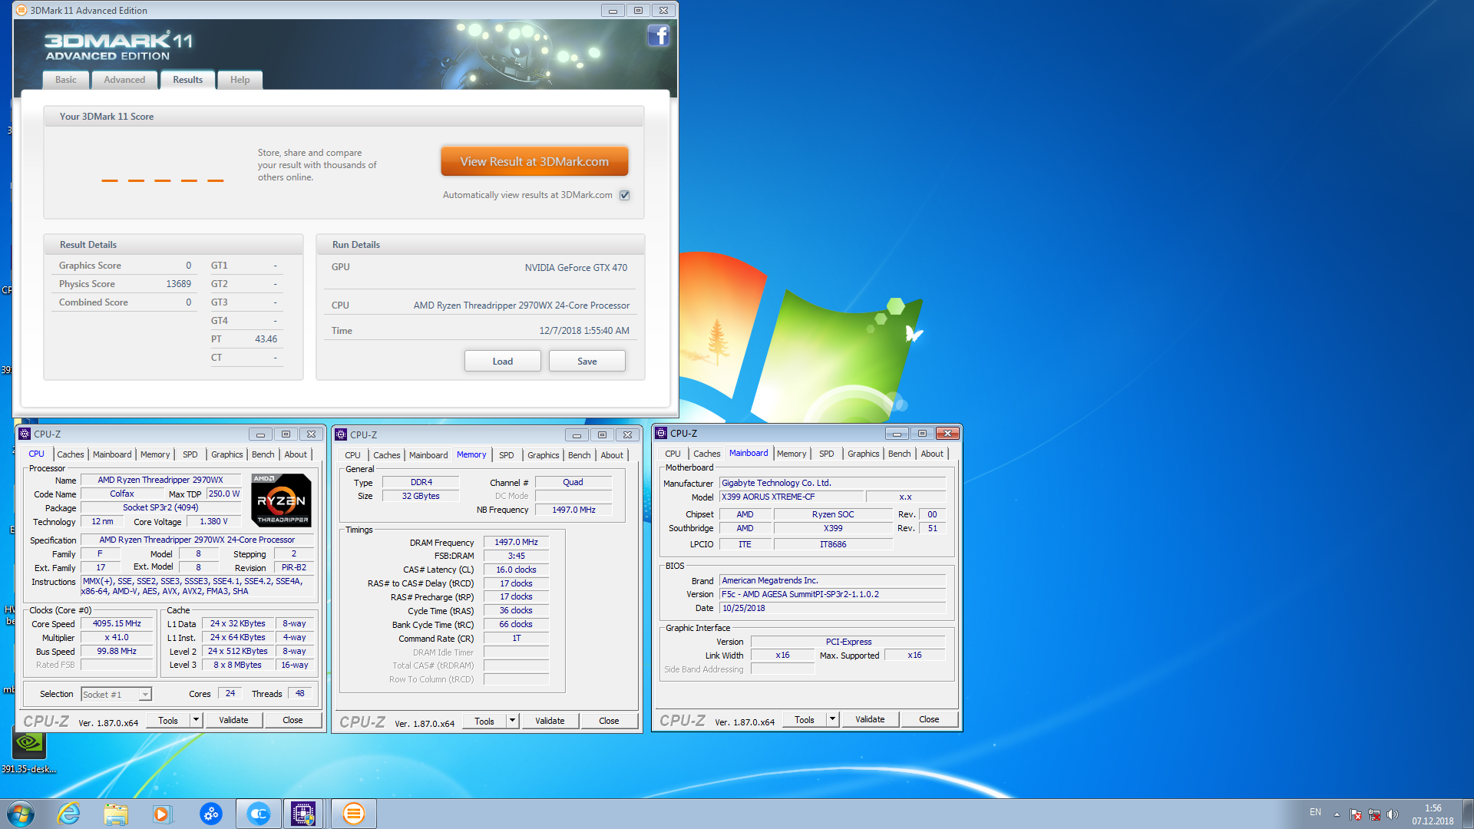The height and width of the screenshot is (829, 1474).
Task: Click the Memory Size 32 GBytes value
Action: coord(421,496)
